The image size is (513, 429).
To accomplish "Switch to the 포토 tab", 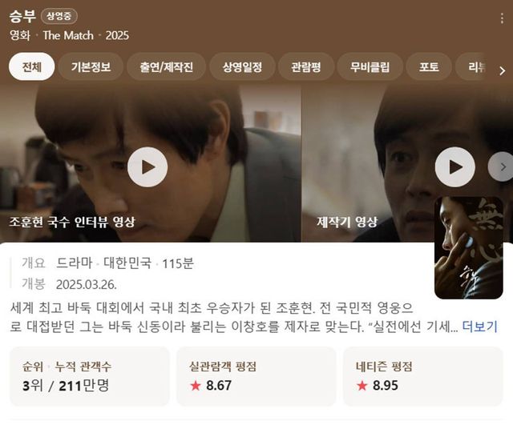I will [429, 66].
